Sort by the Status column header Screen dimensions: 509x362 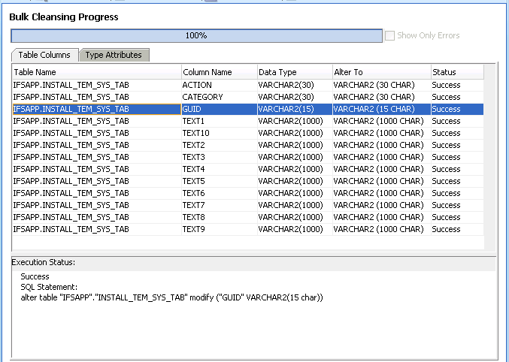(456, 72)
